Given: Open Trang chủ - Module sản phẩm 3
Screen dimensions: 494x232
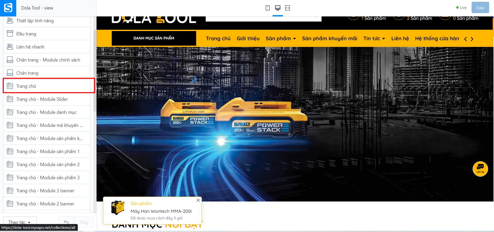Looking at the screenshot, I should pyautogui.click(x=47, y=177).
